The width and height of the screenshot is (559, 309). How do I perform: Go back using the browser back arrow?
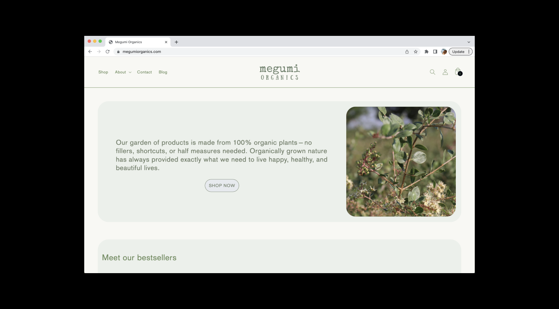[90, 52]
